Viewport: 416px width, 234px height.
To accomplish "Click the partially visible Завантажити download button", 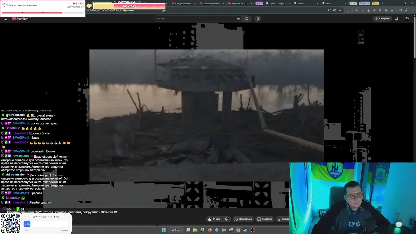I will pyautogui.click(x=282, y=219).
